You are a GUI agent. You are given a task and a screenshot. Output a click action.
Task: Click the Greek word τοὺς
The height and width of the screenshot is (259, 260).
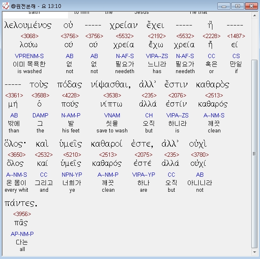(x=39, y=85)
